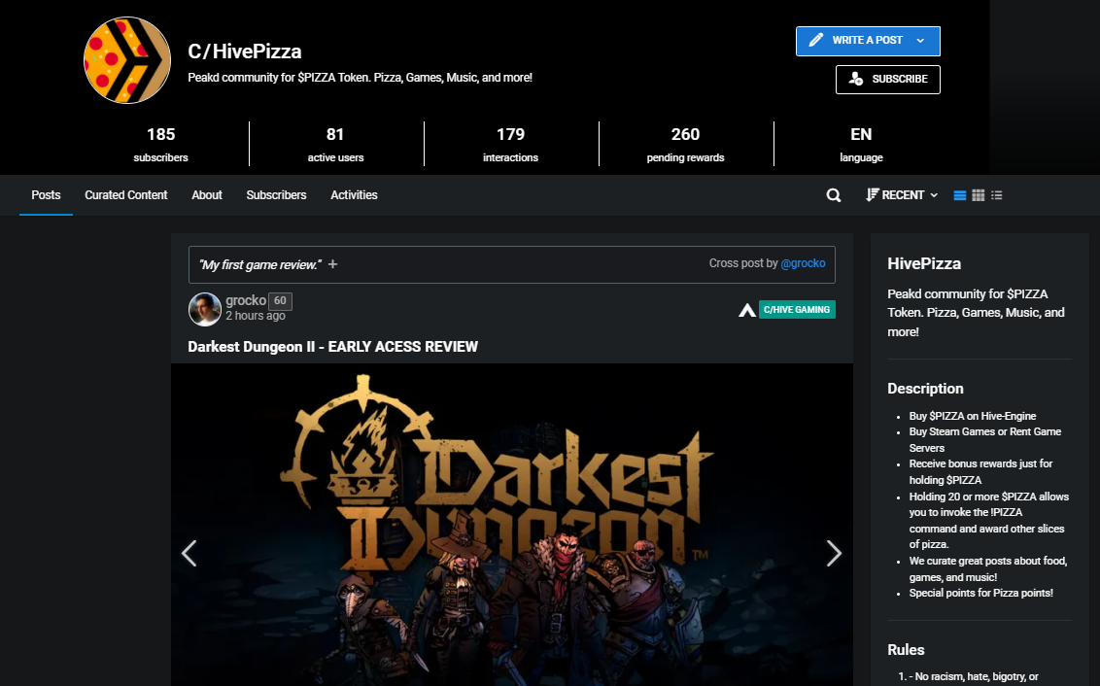The image size is (1100, 686).
Task: Switch to card list view layout
Action: coord(960,195)
